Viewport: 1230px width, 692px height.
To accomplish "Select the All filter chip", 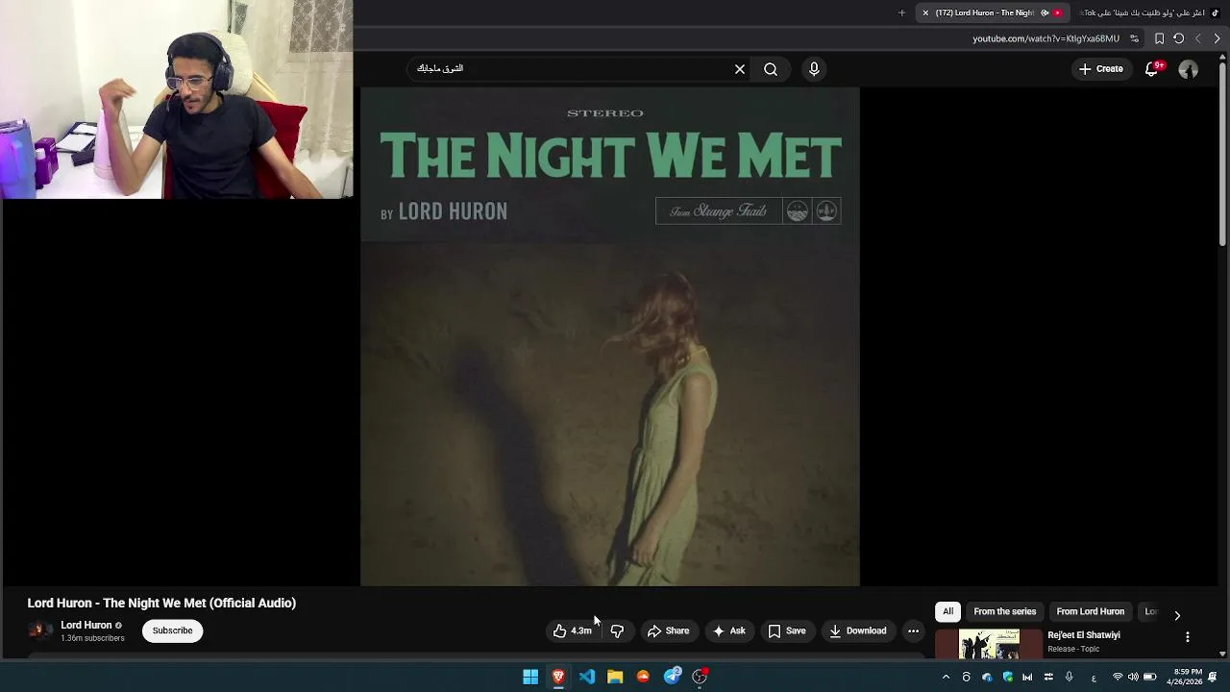I will pyautogui.click(x=947, y=611).
